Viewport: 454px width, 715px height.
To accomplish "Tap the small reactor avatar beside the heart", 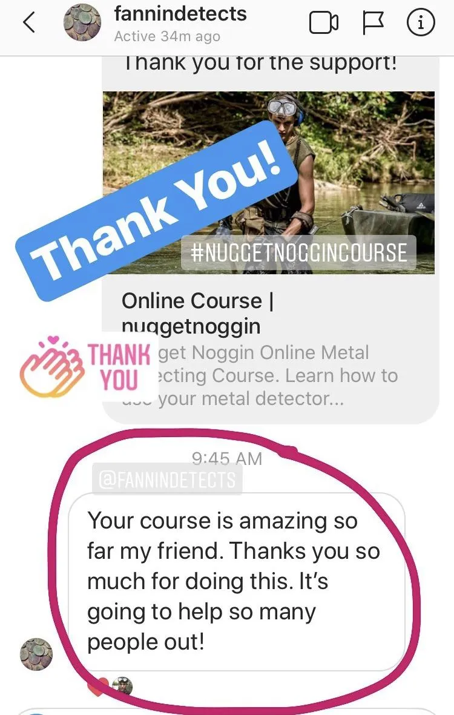I will coord(122,687).
